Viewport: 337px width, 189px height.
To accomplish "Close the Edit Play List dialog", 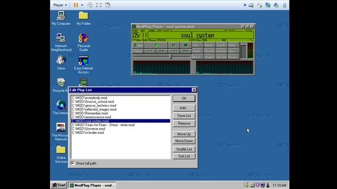I will click(x=194, y=90).
